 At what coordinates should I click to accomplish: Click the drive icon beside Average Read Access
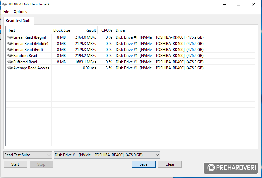coord(10,68)
